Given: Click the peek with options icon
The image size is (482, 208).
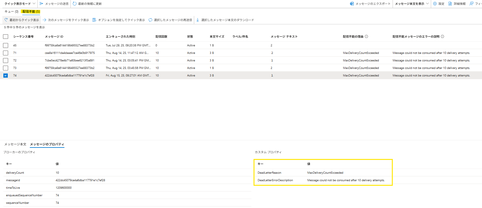Looking at the screenshot, I should point(94,20).
